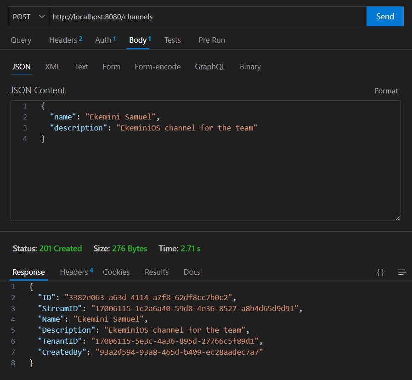Open the Tests tab
This screenshot has width=412, height=380.
[x=172, y=40]
